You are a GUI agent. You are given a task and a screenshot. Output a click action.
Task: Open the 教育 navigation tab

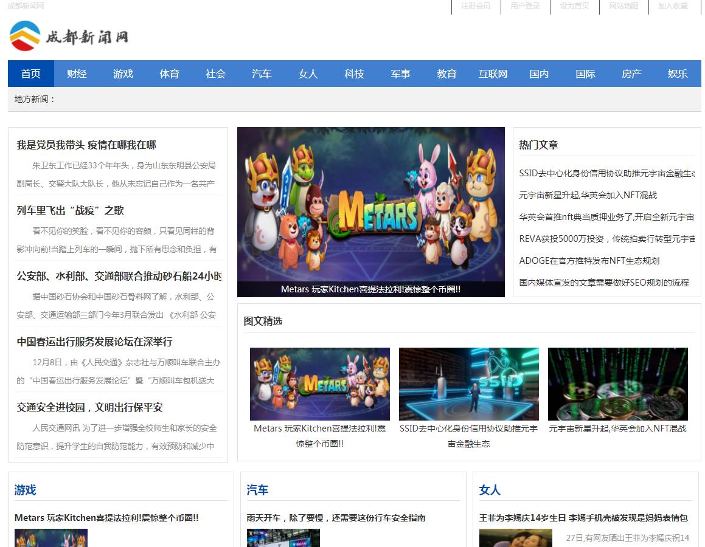(x=447, y=74)
